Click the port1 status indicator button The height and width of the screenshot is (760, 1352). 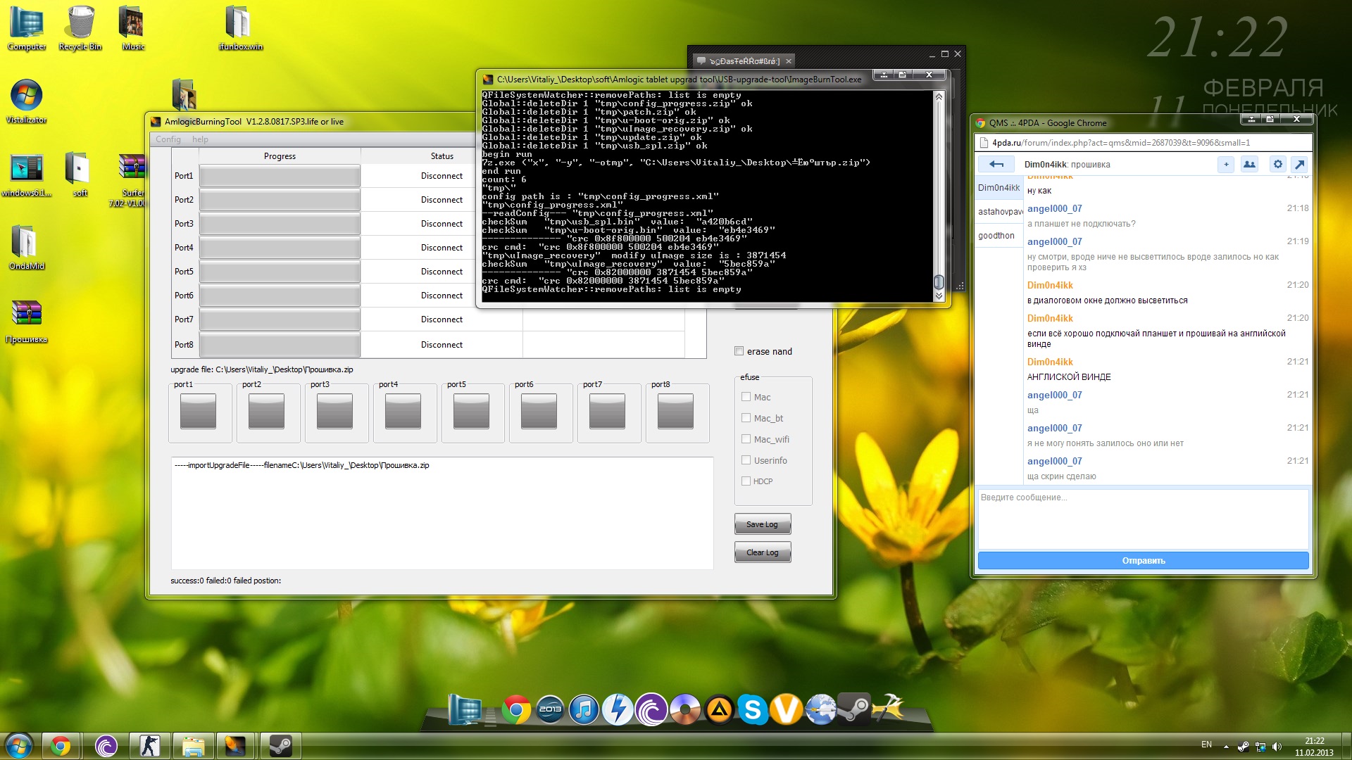coord(198,411)
